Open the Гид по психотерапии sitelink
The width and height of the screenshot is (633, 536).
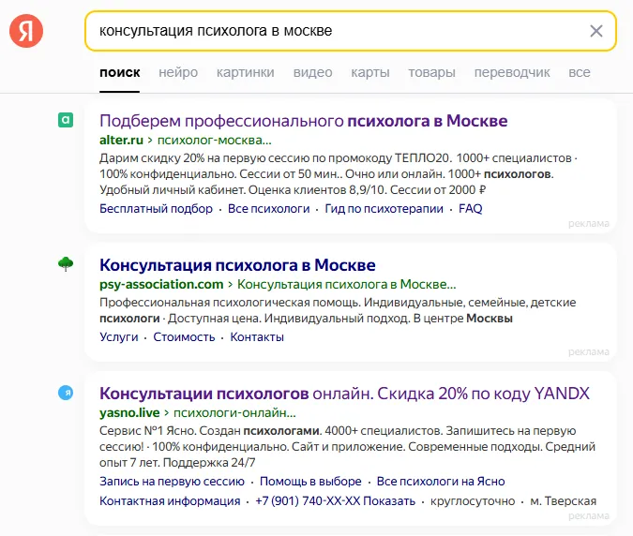384,209
